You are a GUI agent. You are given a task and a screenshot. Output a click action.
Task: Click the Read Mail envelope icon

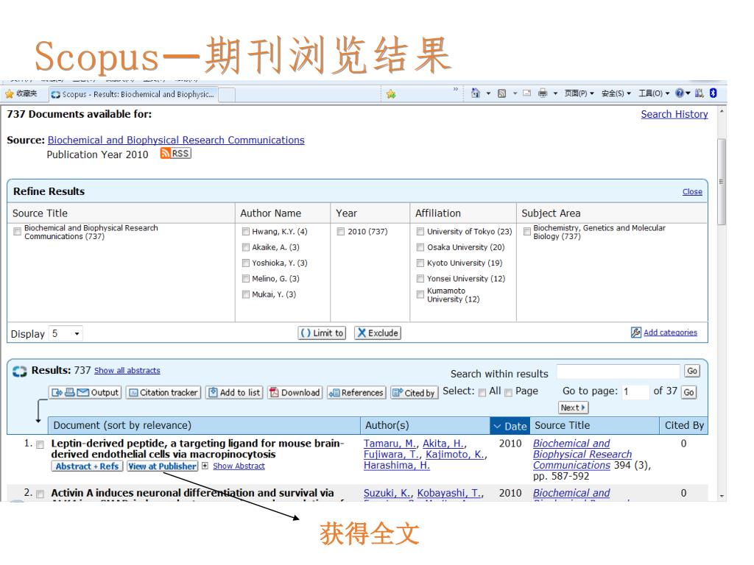click(x=527, y=93)
